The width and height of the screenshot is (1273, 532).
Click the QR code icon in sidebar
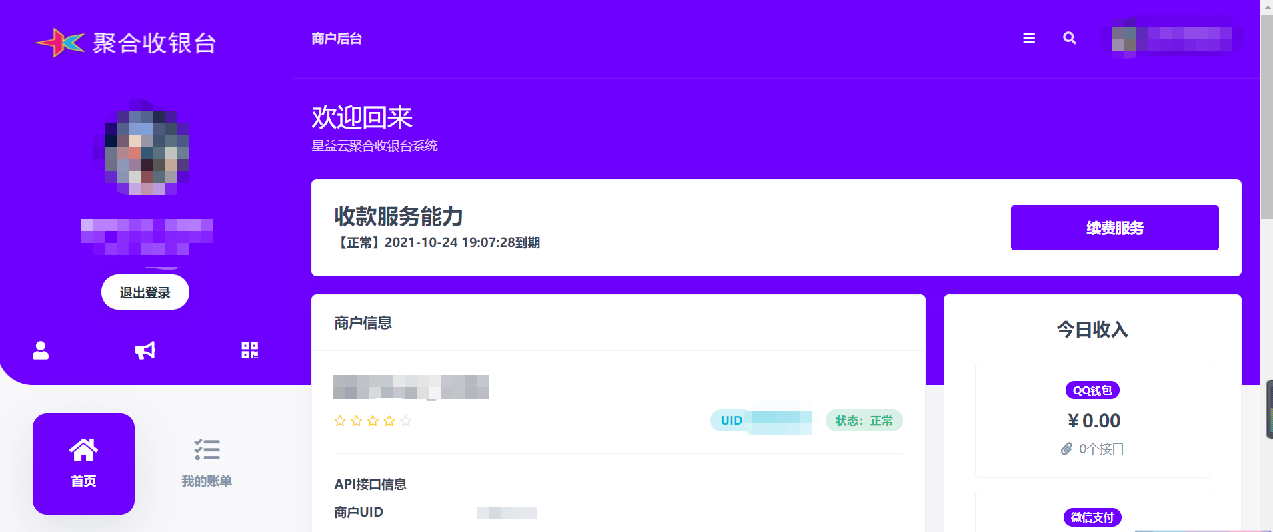point(249,350)
